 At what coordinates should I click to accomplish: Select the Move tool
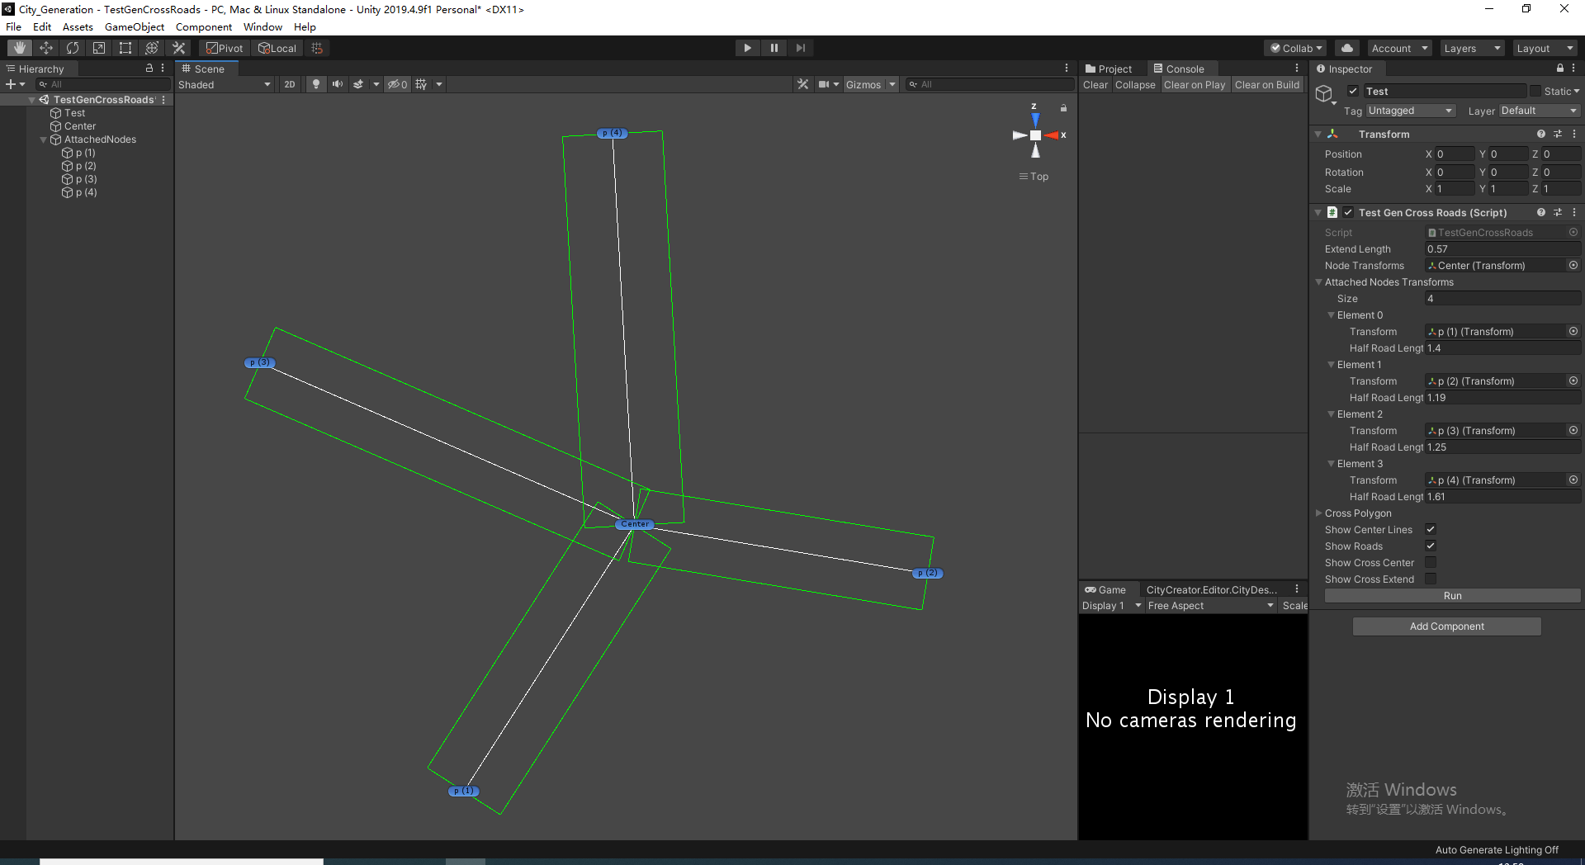coord(46,47)
